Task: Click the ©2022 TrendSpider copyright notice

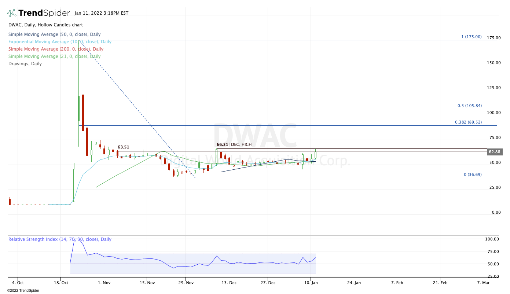Action: coord(23,291)
